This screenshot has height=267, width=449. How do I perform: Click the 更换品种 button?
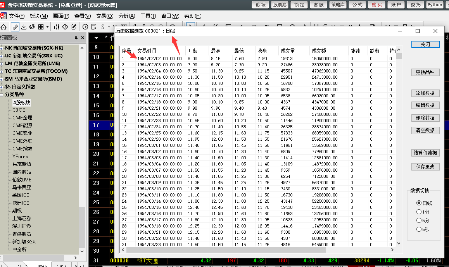click(425, 72)
